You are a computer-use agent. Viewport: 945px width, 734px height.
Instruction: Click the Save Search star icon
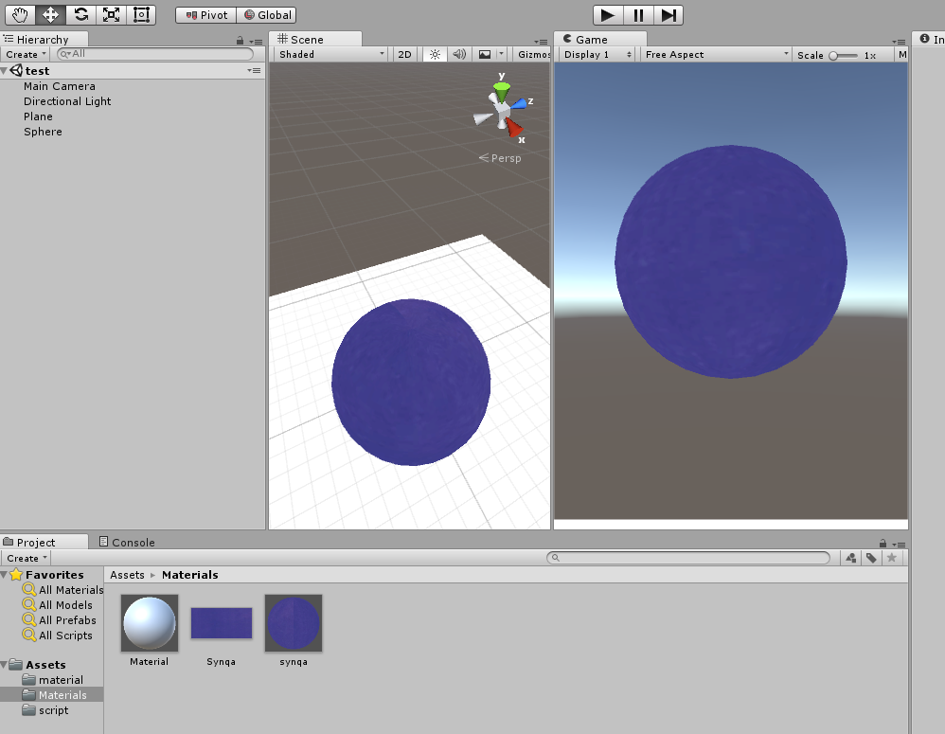[x=892, y=558]
